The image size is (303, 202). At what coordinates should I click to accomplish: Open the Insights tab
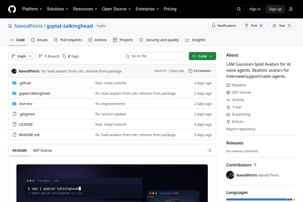pyautogui.click(x=195, y=40)
